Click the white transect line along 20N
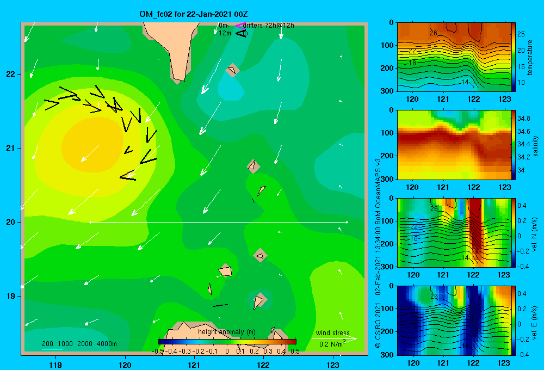 (x=219, y=222)
